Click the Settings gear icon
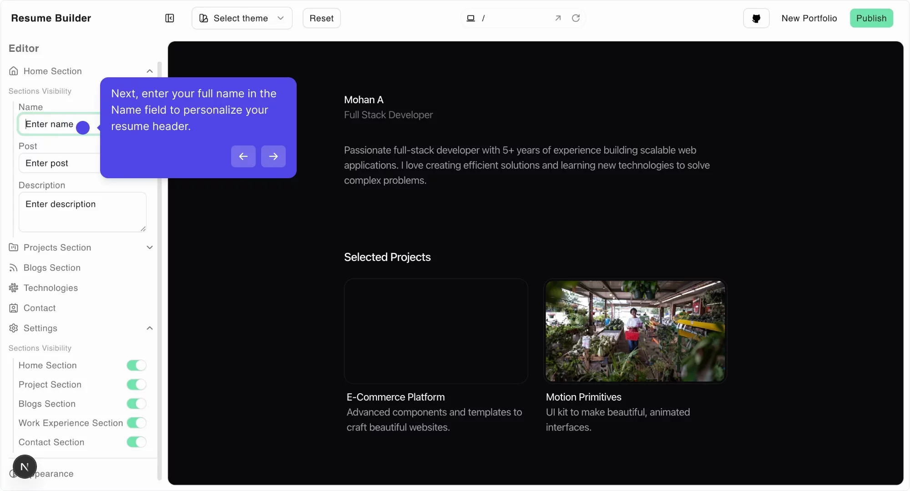This screenshot has height=491, width=910. tap(13, 328)
